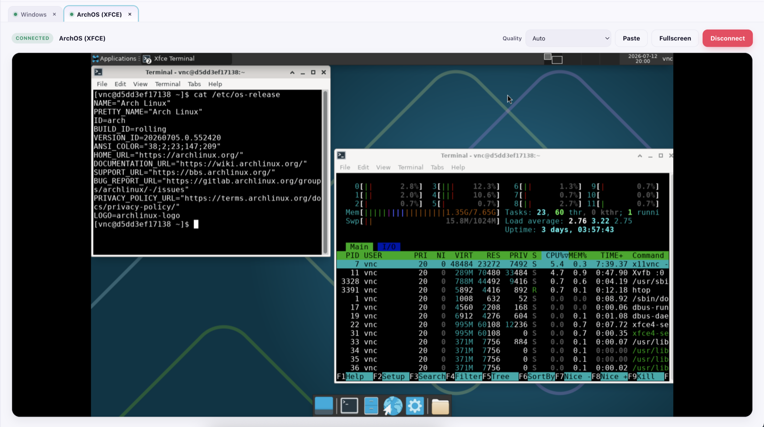Open Tabs menu in the htop terminal window
Image resolution: width=764 pixels, height=427 pixels.
pyautogui.click(x=437, y=167)
